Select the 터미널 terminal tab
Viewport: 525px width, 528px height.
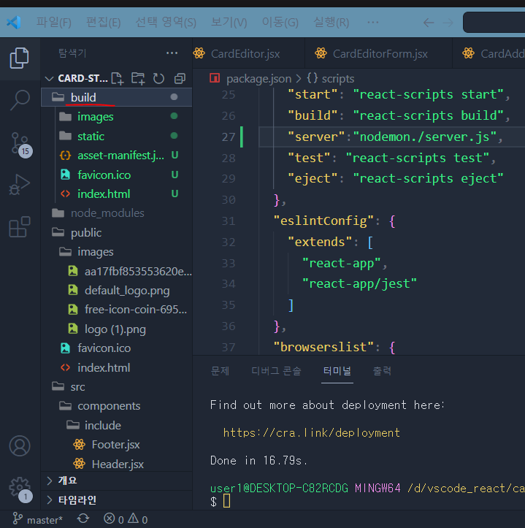337,371
